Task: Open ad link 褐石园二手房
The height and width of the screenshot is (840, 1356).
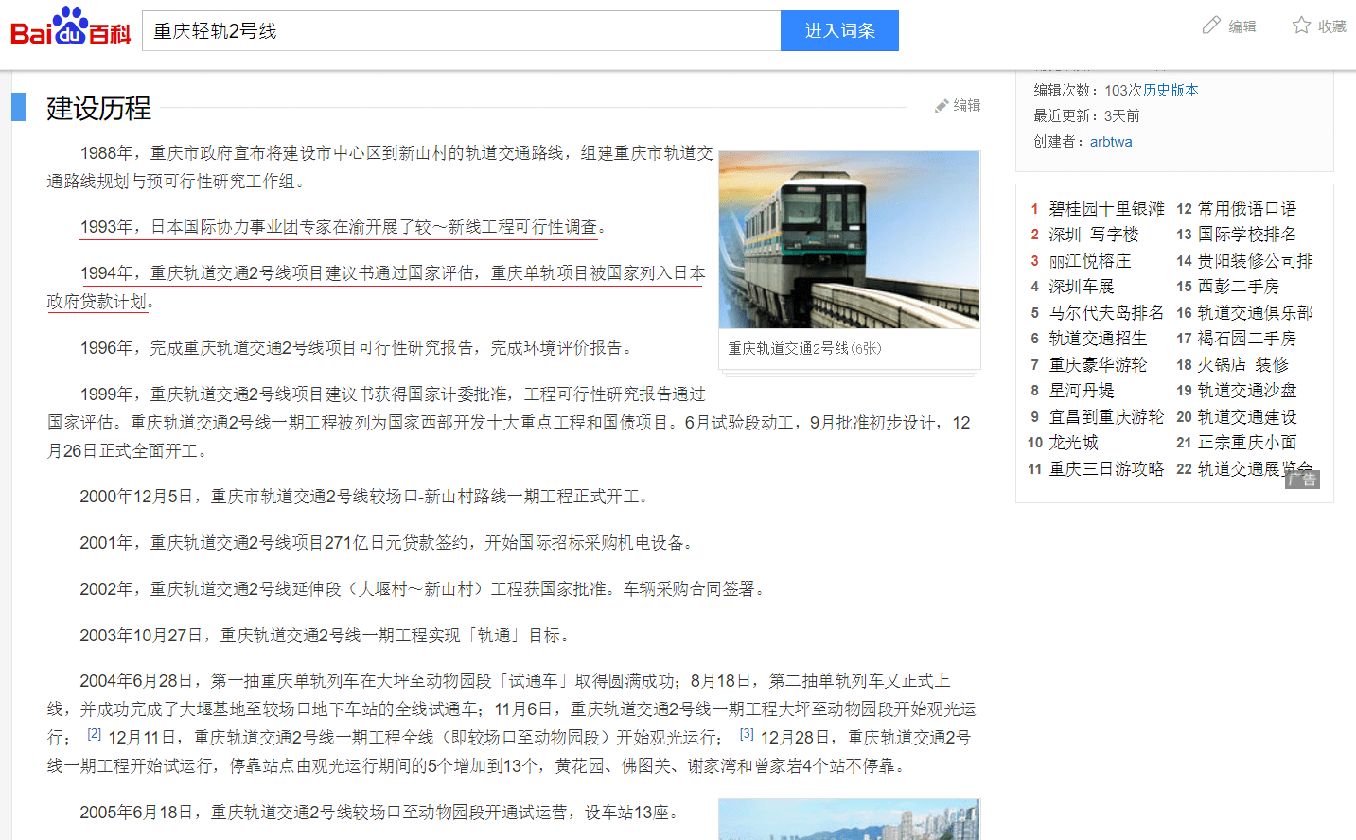Action: tap(1247, 338)
